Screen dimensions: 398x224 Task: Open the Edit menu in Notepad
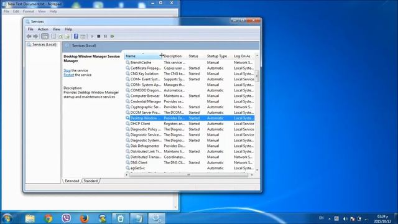[x=16, y=11]
